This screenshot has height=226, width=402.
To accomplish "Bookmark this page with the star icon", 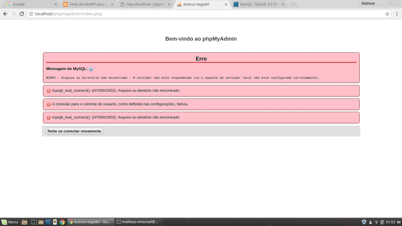I will click(x=387, y=14).
